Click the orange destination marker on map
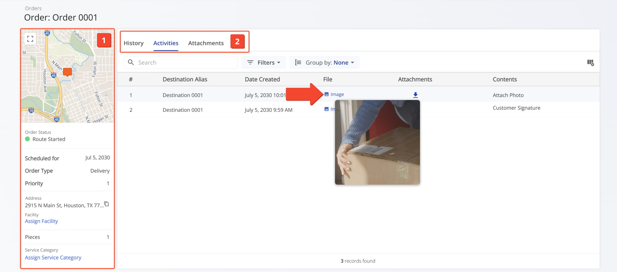Screen dimensions: 617x272 (67, 72)
